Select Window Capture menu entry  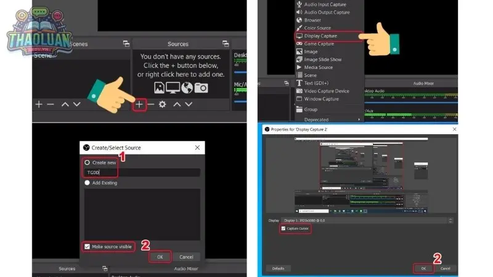(321, 98)
